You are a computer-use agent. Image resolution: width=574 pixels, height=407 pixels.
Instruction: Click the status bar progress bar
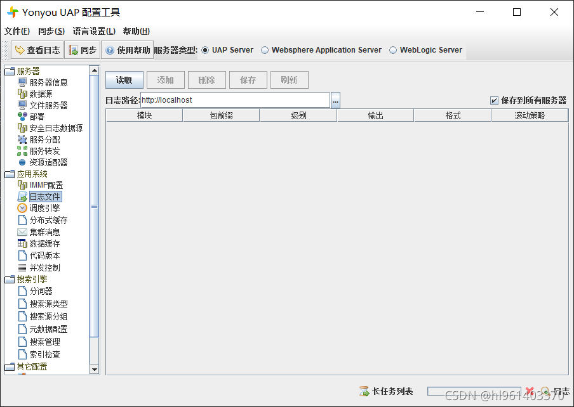[474, 391]
